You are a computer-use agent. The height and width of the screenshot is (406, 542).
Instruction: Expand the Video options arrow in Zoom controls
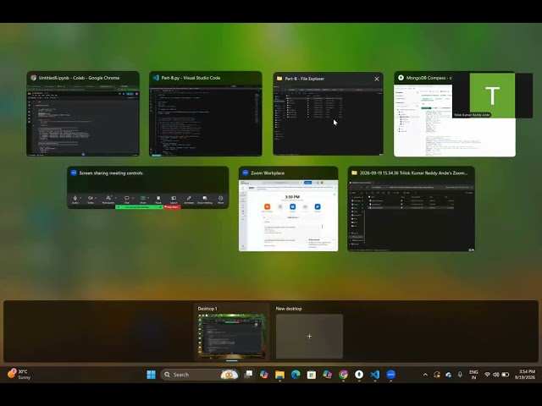[96, 198]
